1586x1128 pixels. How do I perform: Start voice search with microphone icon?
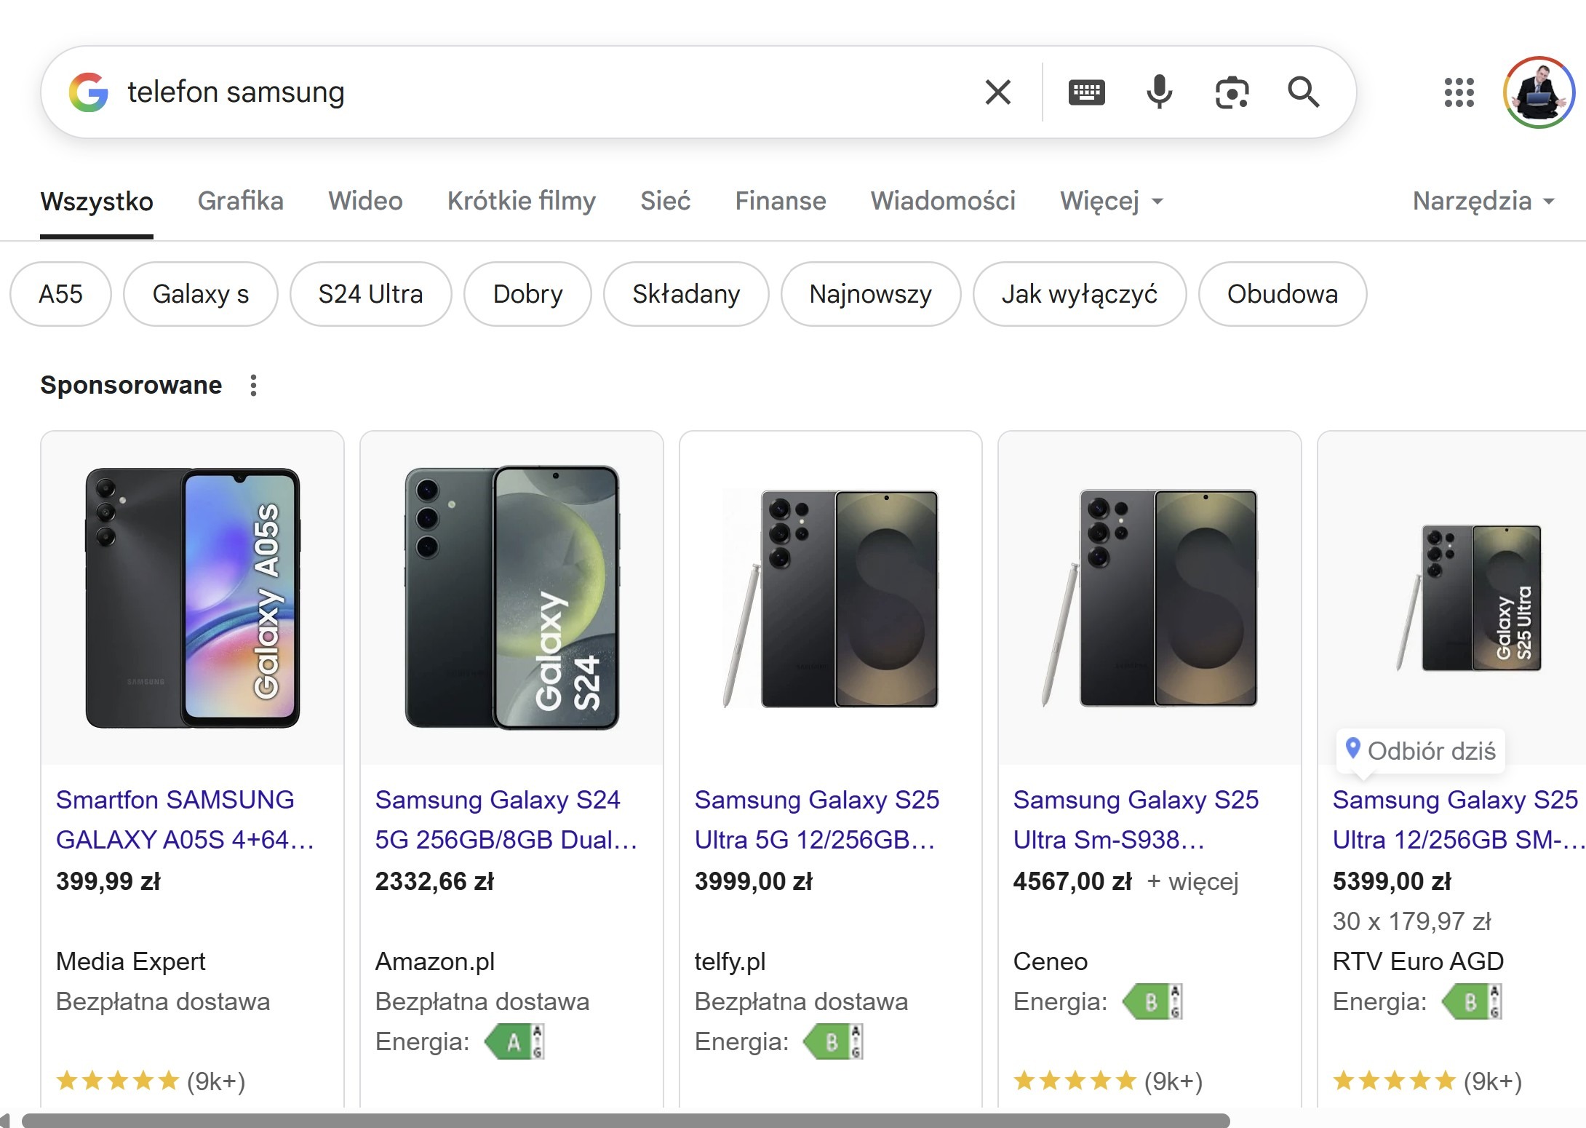[x=1160, y=92]
